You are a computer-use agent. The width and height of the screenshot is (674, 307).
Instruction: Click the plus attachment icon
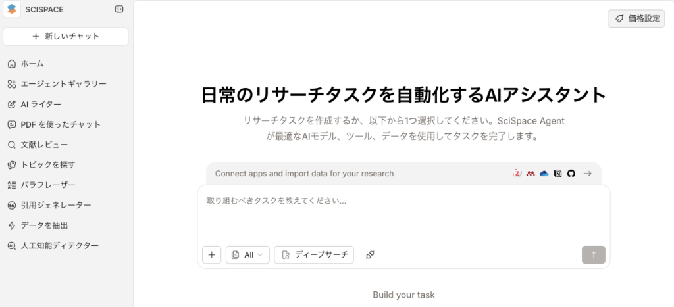211,255
